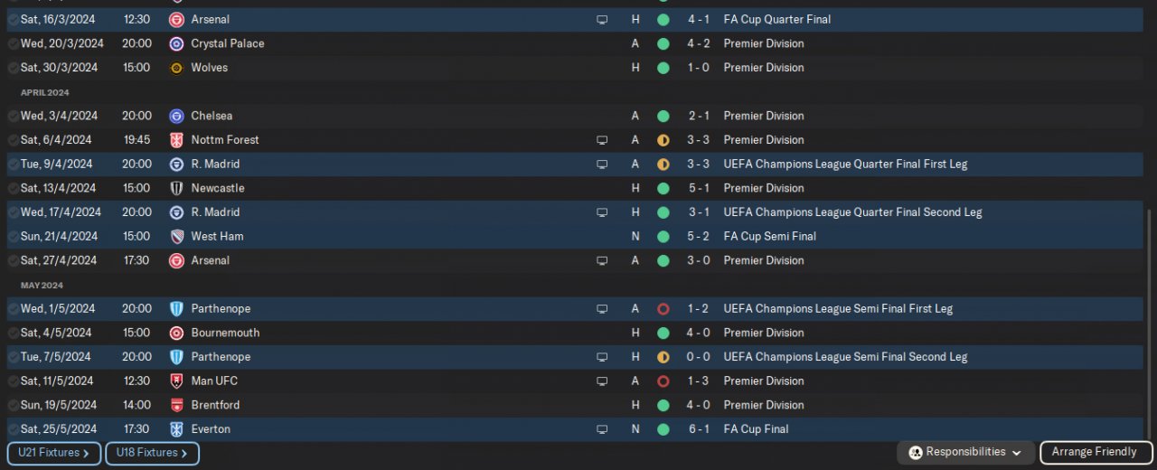1157x470 pixels.
Task: Click the loss indicator on Man UFC match
Action: click(x=663, y=381)
